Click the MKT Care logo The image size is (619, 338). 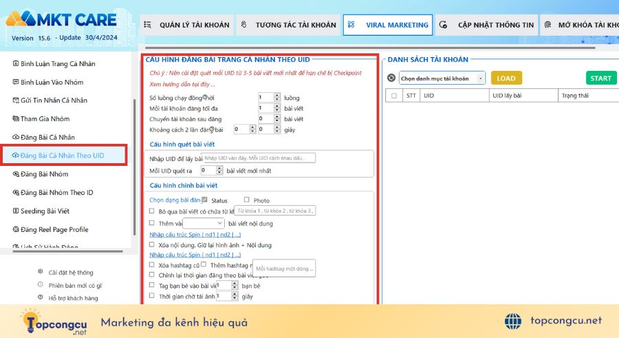(x=62, y=19)
